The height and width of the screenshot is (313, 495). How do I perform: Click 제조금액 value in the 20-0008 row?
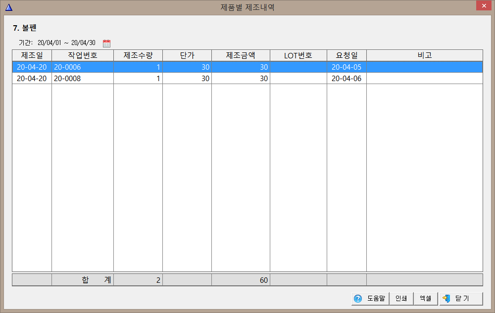tap(241, 79)
